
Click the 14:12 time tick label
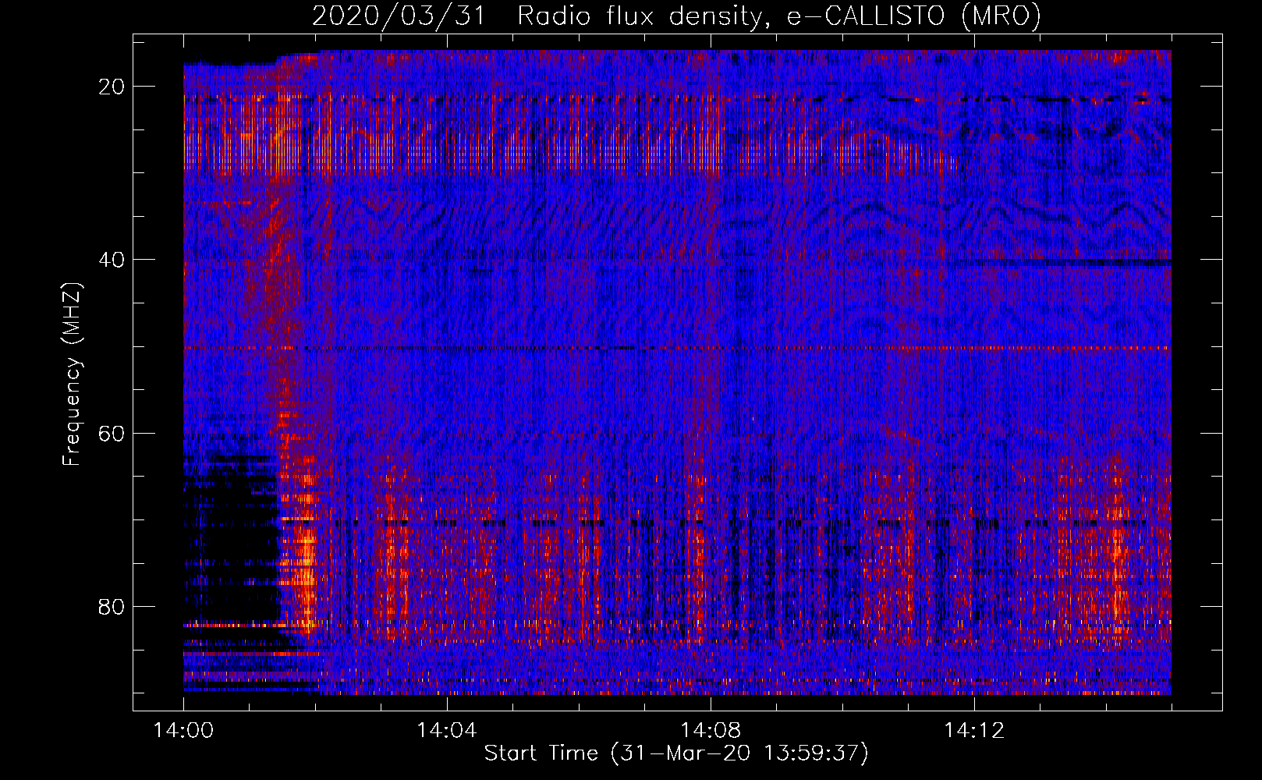973,730
